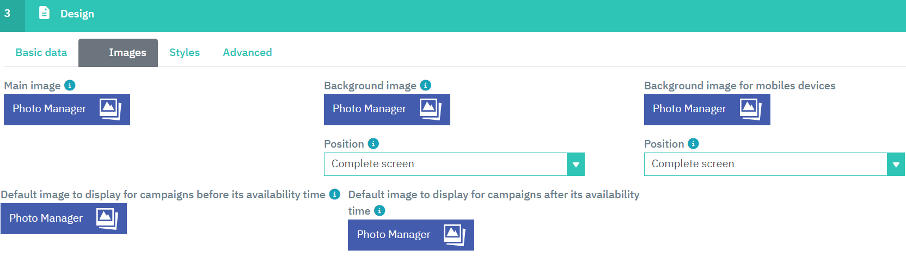
Task: Click the info icon beside Background image
Action: (426, 86)
